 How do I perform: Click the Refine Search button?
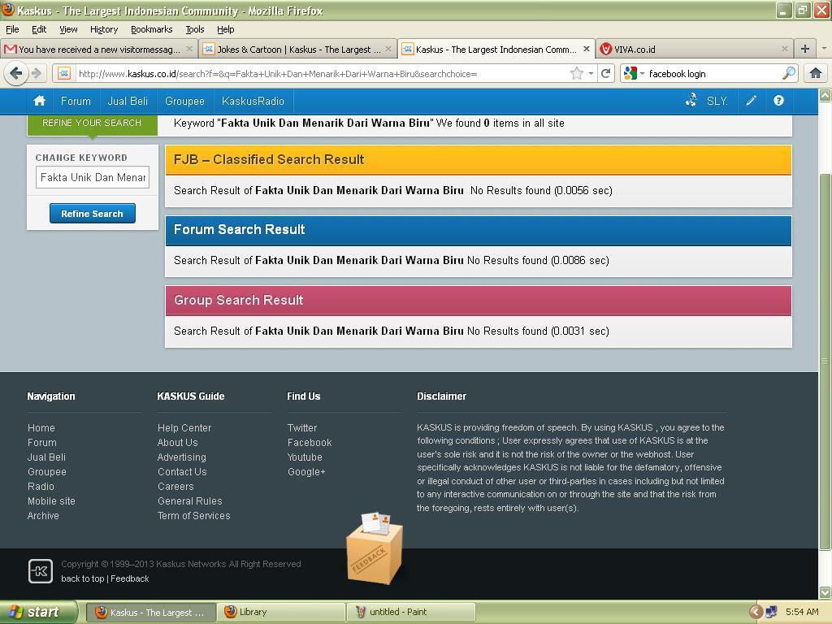(93, 214)
